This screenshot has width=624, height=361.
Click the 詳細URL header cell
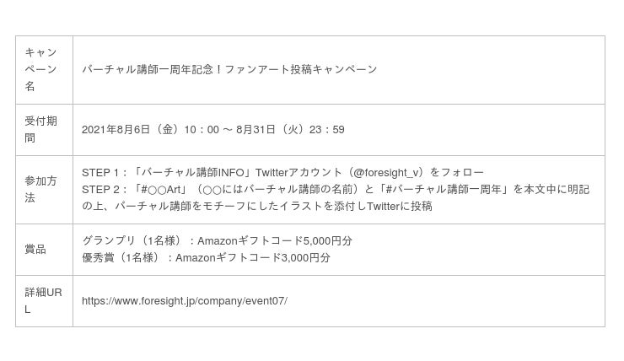(44, 301)
